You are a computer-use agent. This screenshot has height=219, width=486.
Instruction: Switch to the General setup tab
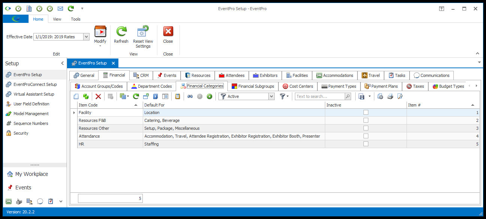click(84, 75)
